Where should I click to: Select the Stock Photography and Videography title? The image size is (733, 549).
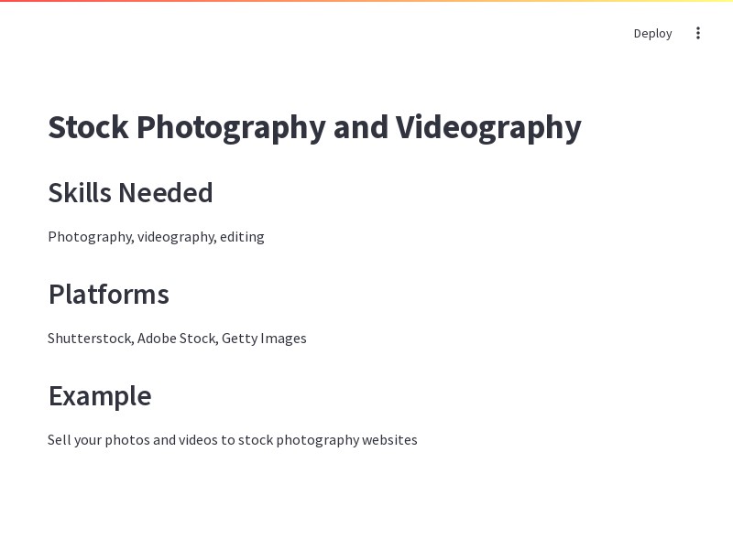314,127
